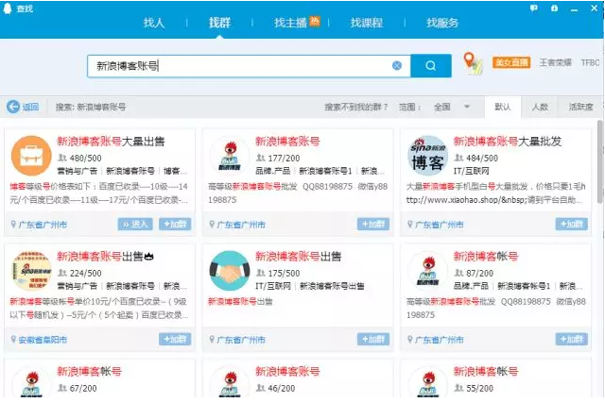The image size is (605, 403).
Task: Click the crown icon after 新浪博客账号出售
Action: 149,256
